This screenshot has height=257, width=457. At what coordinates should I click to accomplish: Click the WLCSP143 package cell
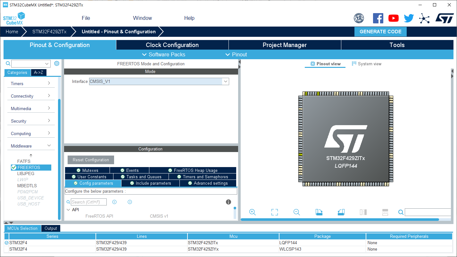coord(322,249)
